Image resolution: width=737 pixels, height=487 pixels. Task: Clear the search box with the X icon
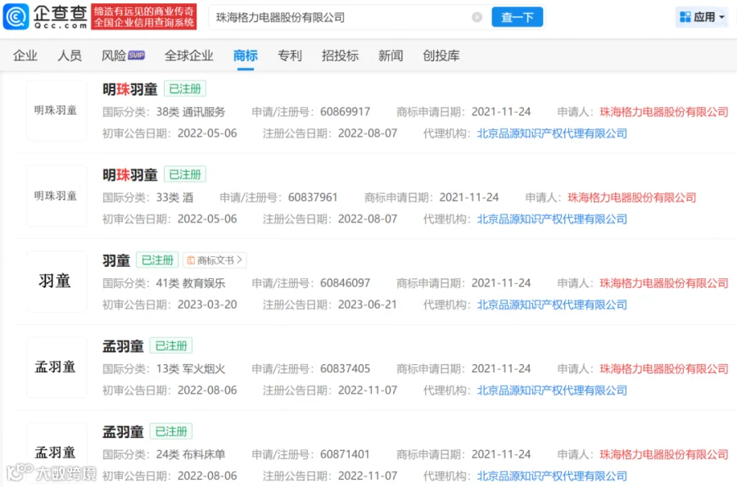(477, 17)
